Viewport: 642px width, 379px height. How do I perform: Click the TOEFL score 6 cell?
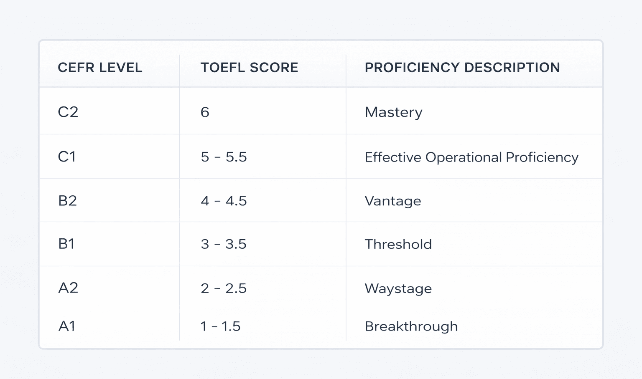click(x=205, y=112)
